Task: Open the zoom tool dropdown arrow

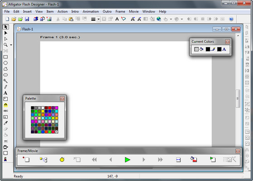Action: 11,45
